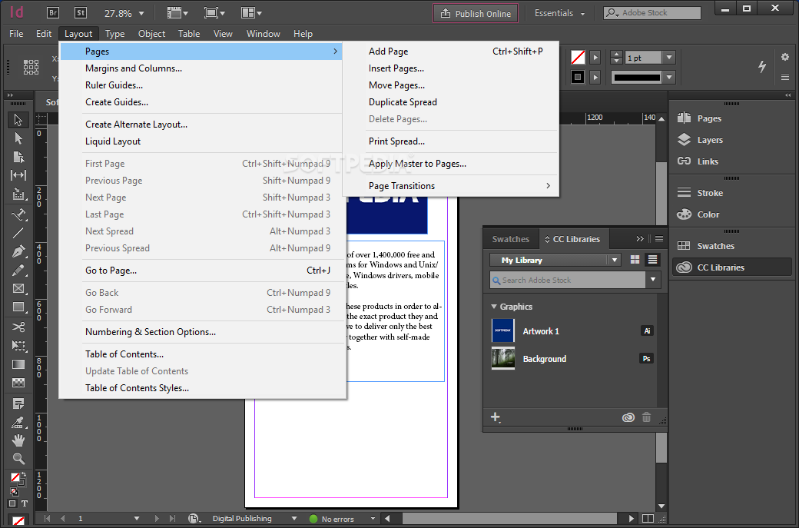Open the Stroke panel icon

tap(684, 193)
